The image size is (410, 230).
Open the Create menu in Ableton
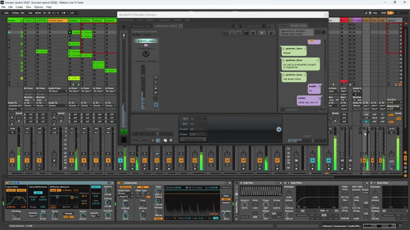tap(19, 7)
